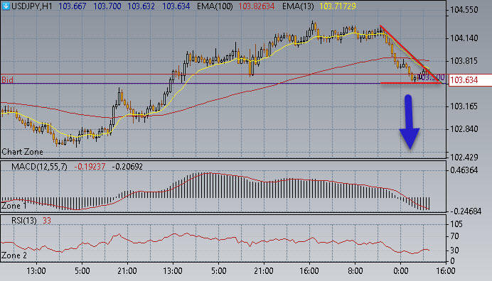This screenshot has height=281, width=492.
Task: Click the -0.24684 MACD axis label
Action: [x=466, y=211]
